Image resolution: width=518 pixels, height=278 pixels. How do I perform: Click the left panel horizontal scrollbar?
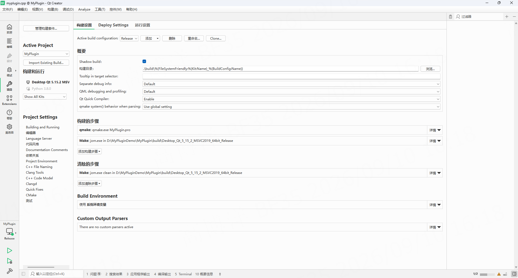click(x=41, y=267)
